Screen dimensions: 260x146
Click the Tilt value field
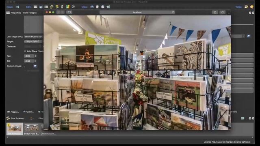click(x=29, y=61)
